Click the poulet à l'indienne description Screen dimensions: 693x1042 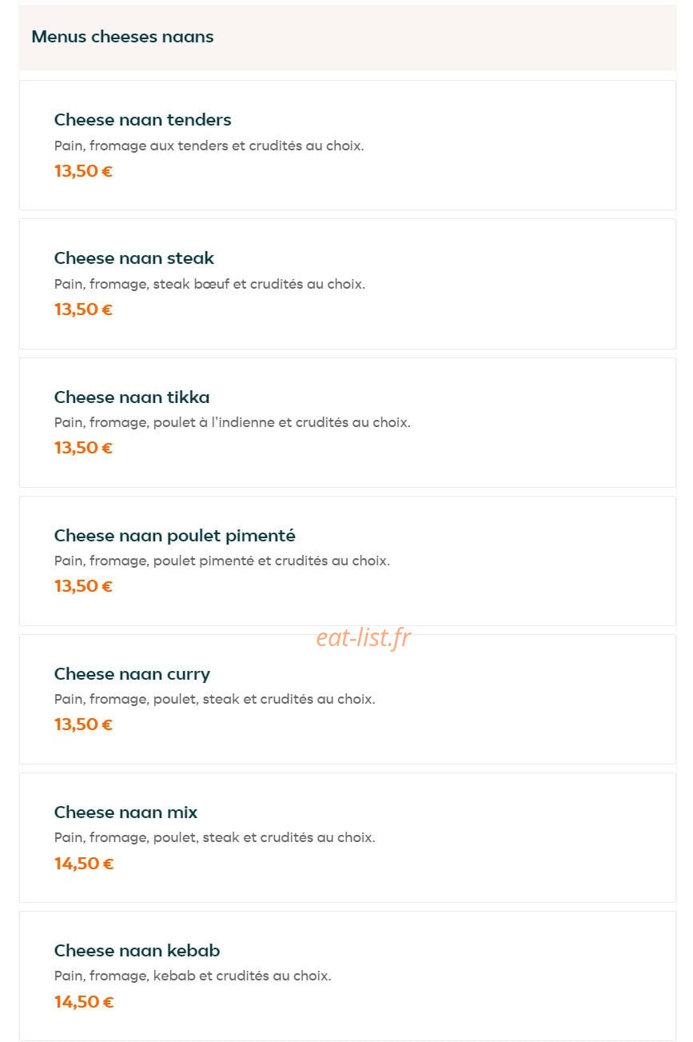[233, 422]
